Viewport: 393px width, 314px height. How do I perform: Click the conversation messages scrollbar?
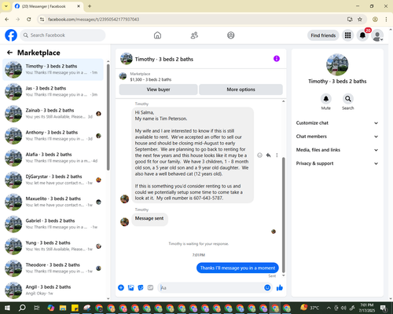coord(283,214)
